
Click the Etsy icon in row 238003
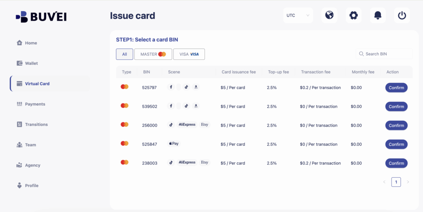(204, 163)
